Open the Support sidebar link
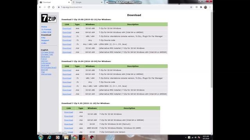 tap(45, 40)
